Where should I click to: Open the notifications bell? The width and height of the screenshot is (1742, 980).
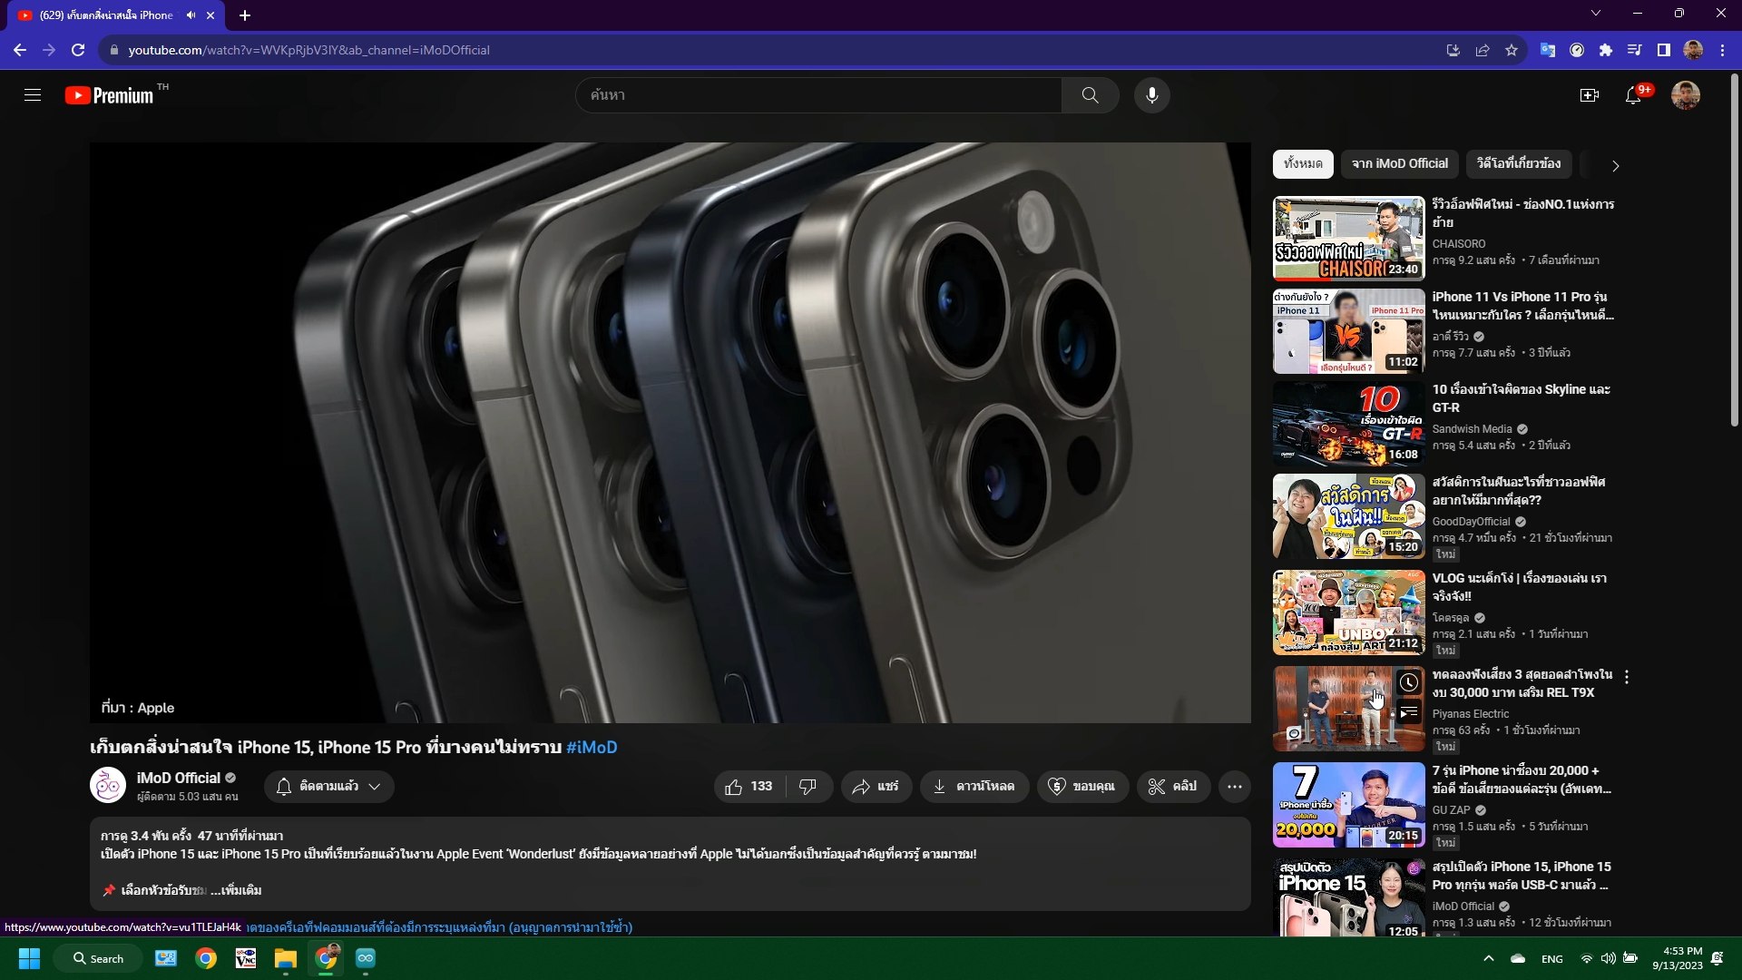tap(1634, 95)
